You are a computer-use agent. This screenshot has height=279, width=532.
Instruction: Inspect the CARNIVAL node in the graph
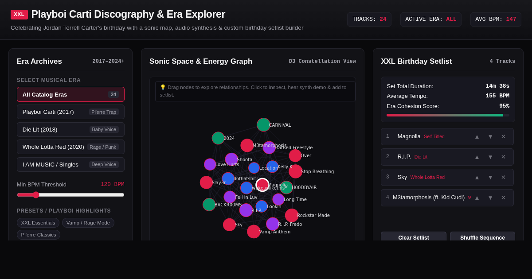click(263, 125)
